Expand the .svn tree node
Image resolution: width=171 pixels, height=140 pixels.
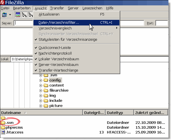pyautogui.click(x=41, y=75)
